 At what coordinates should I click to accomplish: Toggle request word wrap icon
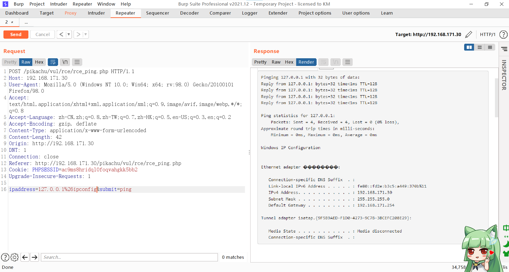53,62
